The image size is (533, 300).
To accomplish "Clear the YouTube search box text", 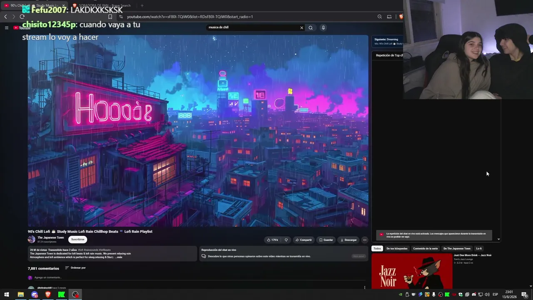I will pos(301,27).
